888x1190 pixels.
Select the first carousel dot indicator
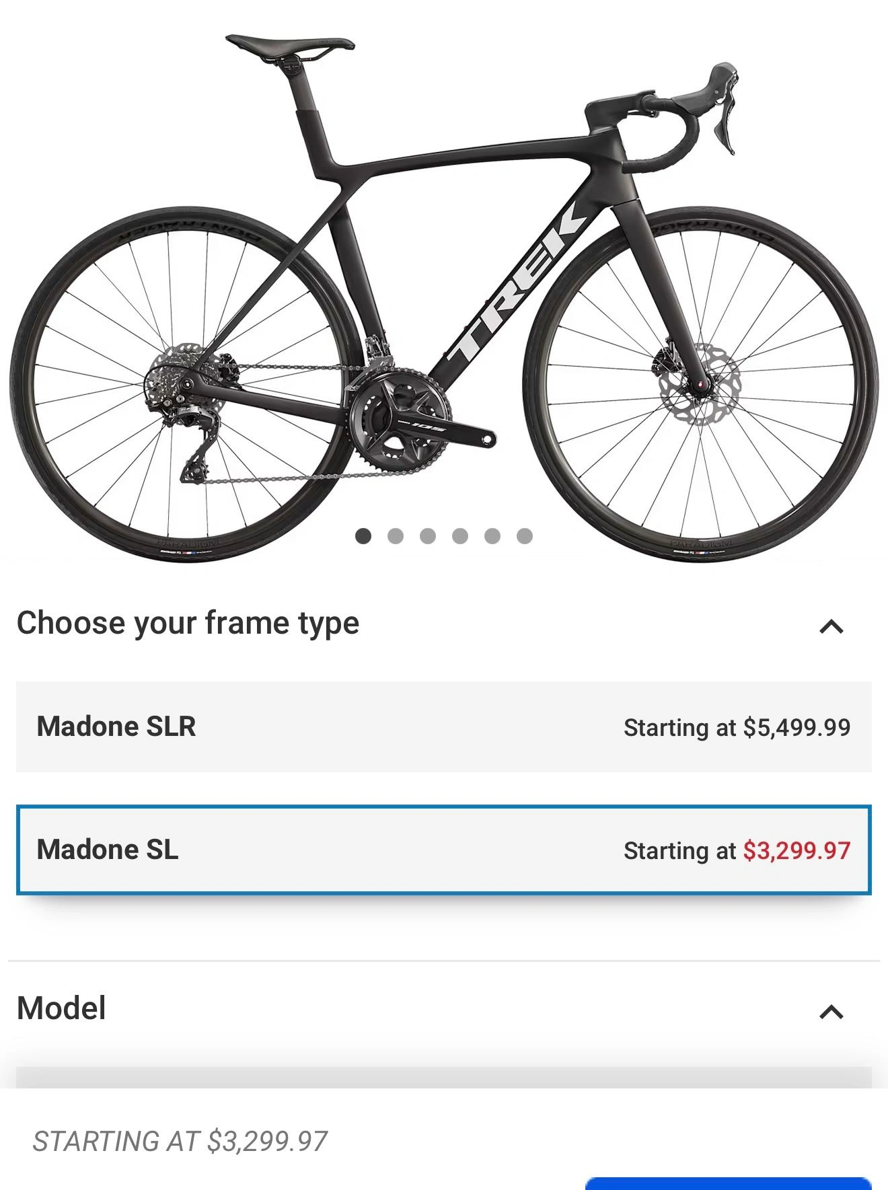pyautogui.click(x=363, y=536)
